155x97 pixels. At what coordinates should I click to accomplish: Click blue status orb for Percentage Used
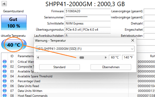point(5,81)
